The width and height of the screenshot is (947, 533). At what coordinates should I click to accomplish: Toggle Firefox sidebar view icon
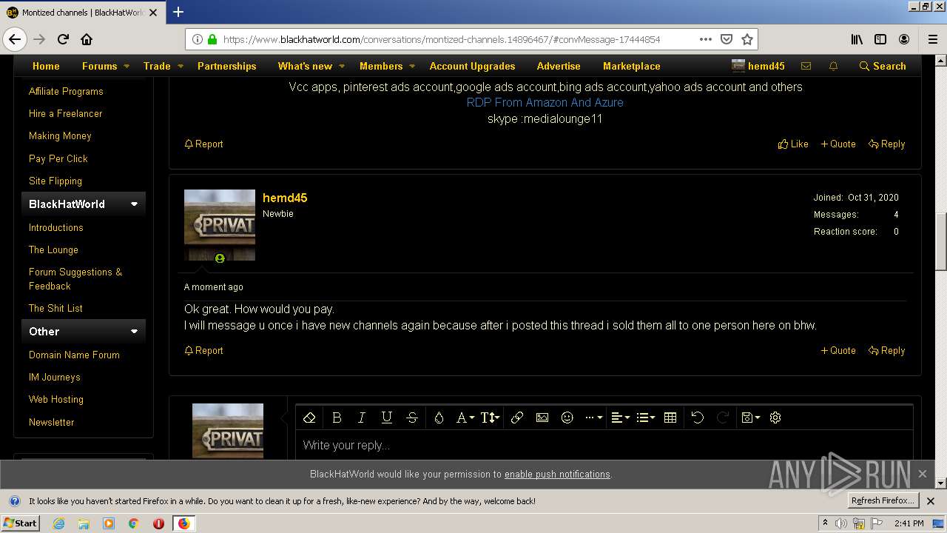[880, 39]
